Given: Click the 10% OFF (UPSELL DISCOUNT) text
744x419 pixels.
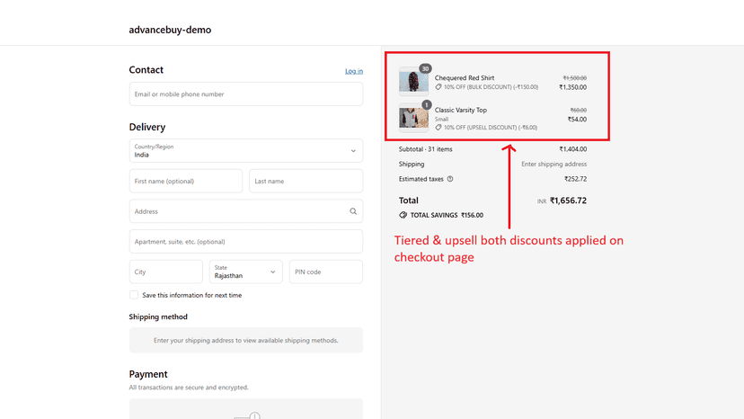Looking at the screenshot, I should (x=491, y=128).
